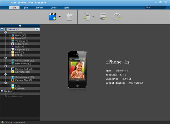Click the Delete trash can icon
Screen dimensions: 170x124
click(x=70, y=17)
